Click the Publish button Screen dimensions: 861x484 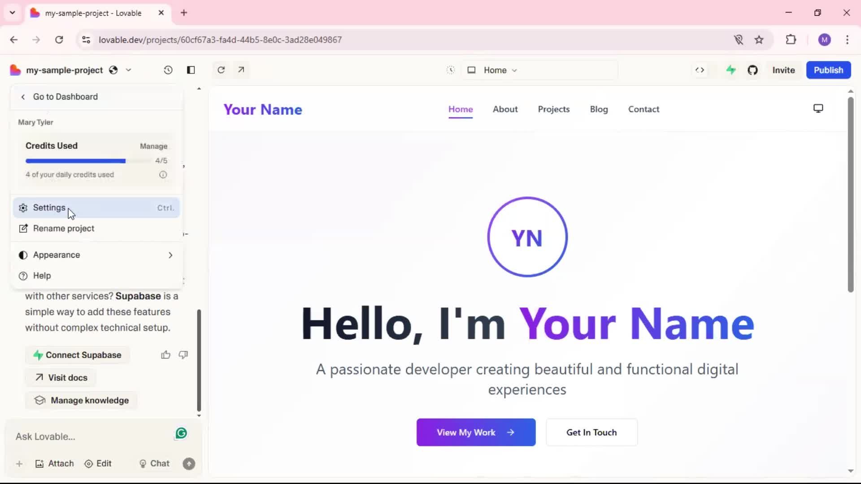click(828, 70)
